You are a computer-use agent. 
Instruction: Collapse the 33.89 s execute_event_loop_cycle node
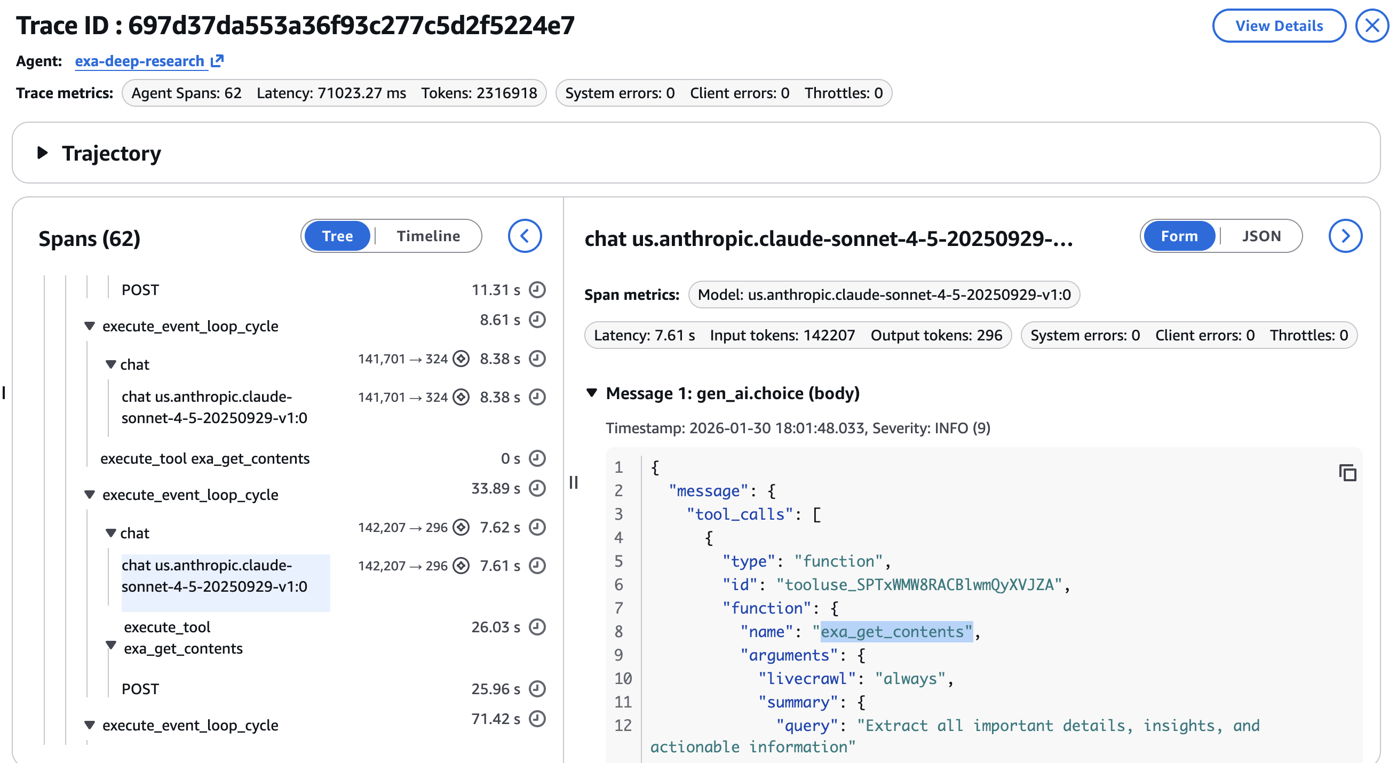[x=90, y=495]
